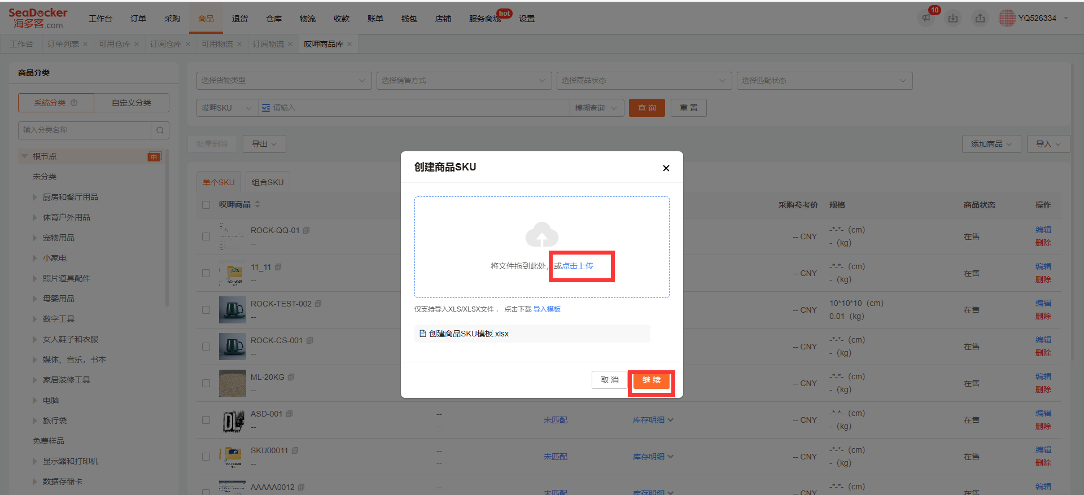Check the ROCK-QQ-01 row checkbox

pyautogui.click(x=206, y=236)
